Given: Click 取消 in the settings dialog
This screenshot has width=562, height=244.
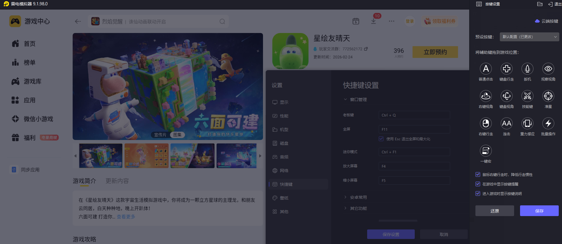Looking at the screenshot, I should (444, 234).
